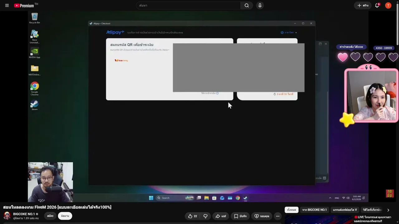Select the แกรนด์เธฟต์ออโต V filter chip
Screen dimensions: 399x224
(345, 210)
